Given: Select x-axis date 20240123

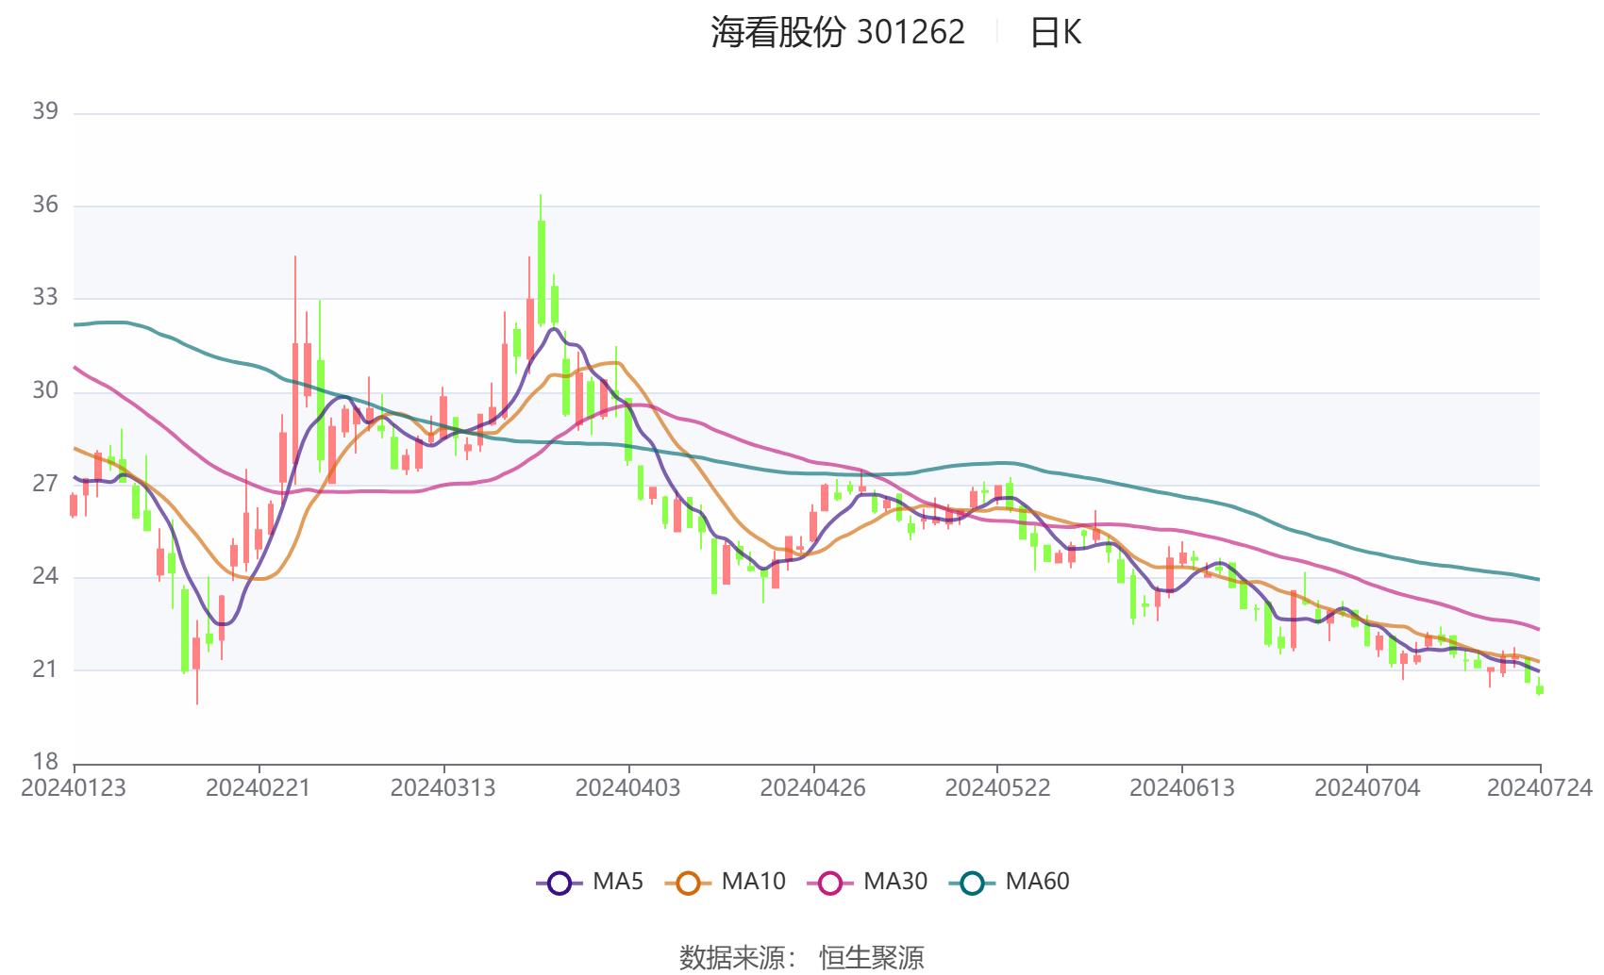Looking at the screenshot, I should click(74, 788).
